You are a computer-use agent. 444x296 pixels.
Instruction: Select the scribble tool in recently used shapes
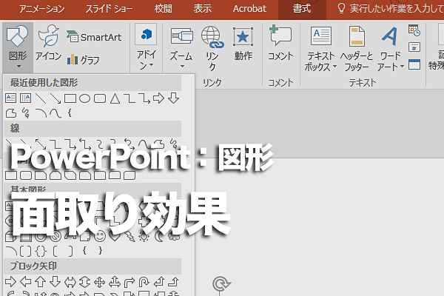(26, 112)
